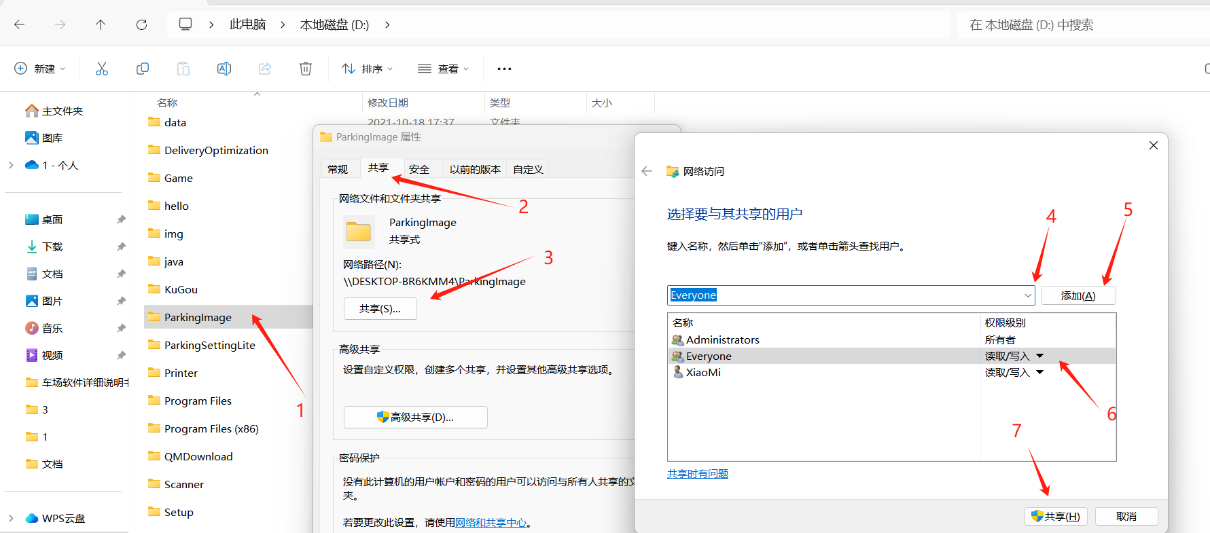This screenshot has width=1210, height=533.
Task: Click the 高级共享(D)... button
Action: pos(416,417)
